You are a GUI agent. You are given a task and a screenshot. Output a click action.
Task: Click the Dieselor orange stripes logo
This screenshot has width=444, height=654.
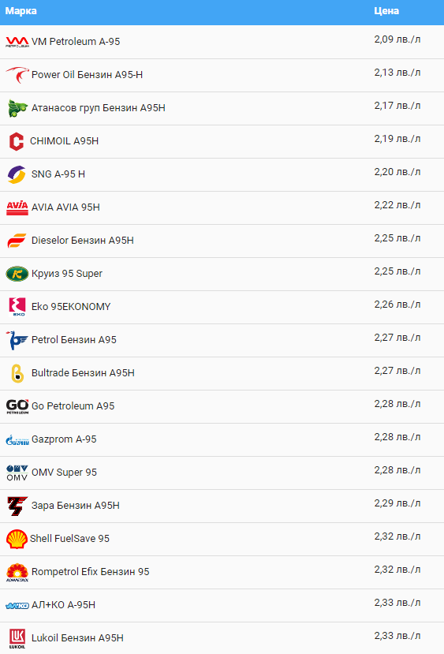tap(17, 241)
